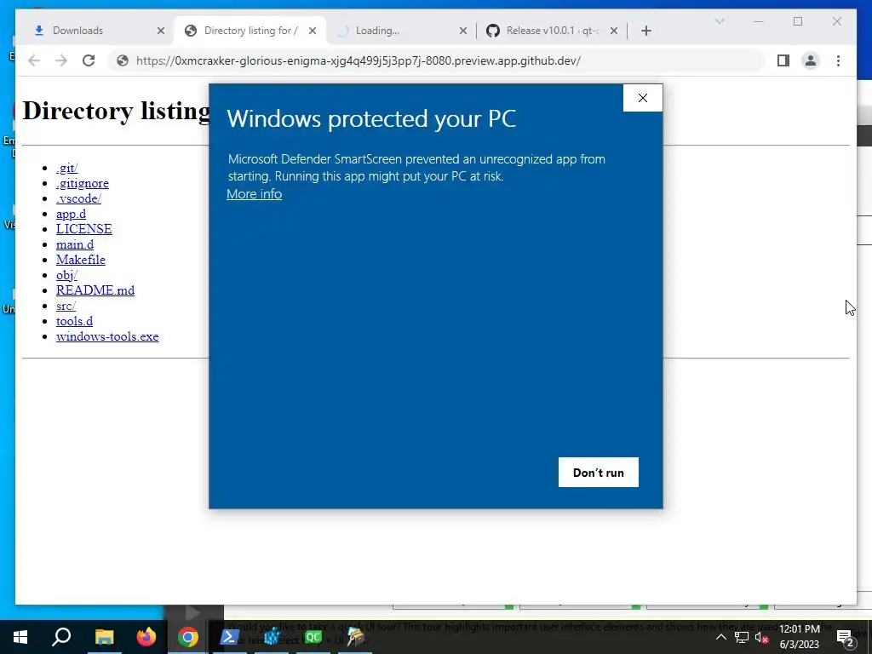View site information globe icon
Image resolution: width=872 pixels, height=654 pixels.
pyautogui.click(x=123, y=60)
